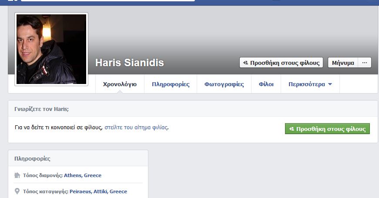The image size is (379, 198).
Task: Go to the Φίλοι tab
Action: click(x=266, y=84)
